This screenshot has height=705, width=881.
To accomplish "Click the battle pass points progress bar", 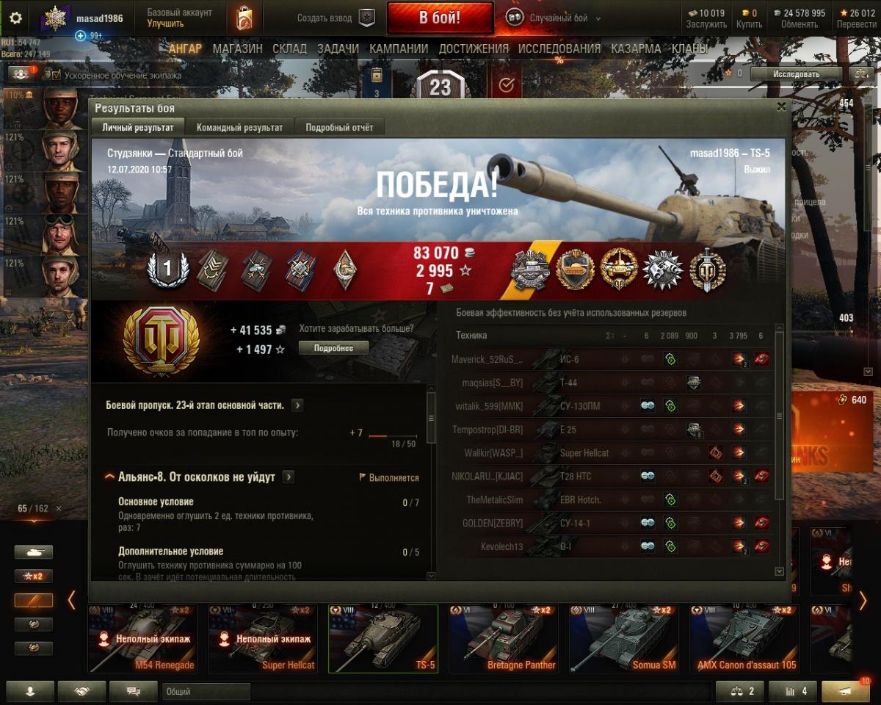I will [392, 436].
